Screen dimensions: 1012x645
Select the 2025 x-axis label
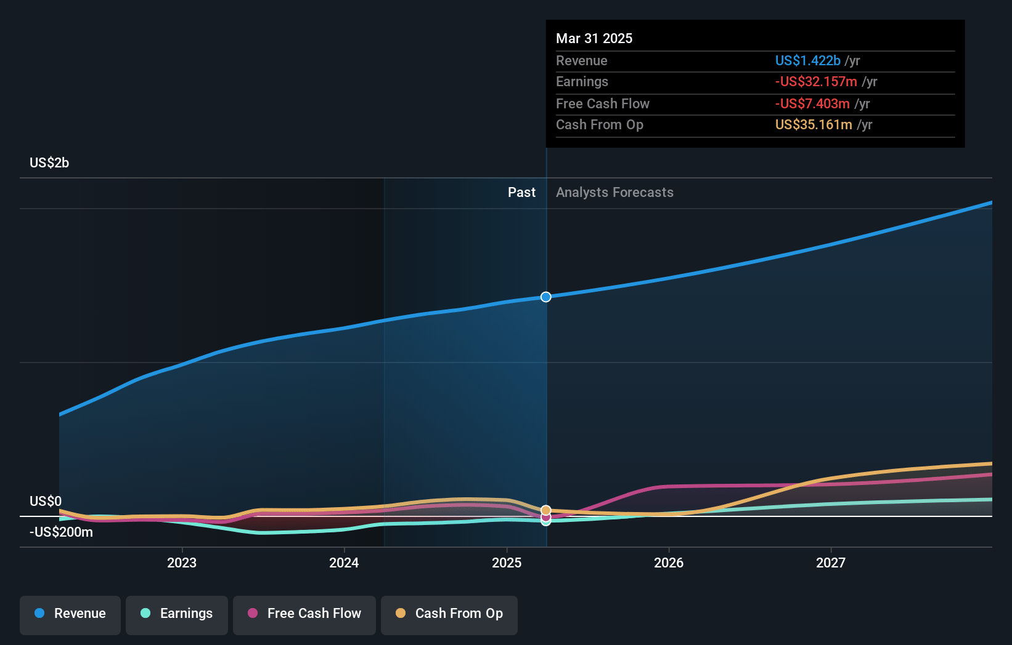point(507,563)
